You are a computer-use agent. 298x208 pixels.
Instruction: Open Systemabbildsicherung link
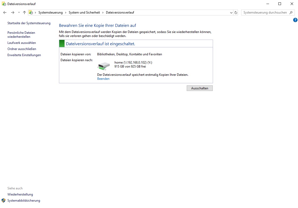pyautogui.click(x=24, y=201)
